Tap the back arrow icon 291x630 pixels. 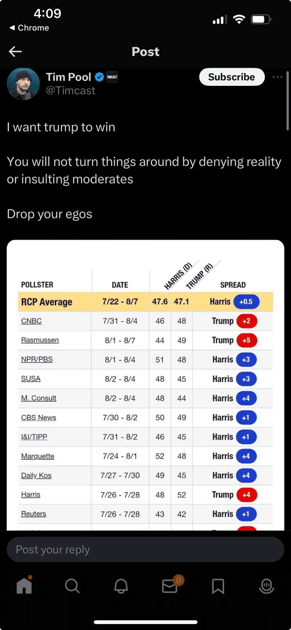tap(15, 52)
